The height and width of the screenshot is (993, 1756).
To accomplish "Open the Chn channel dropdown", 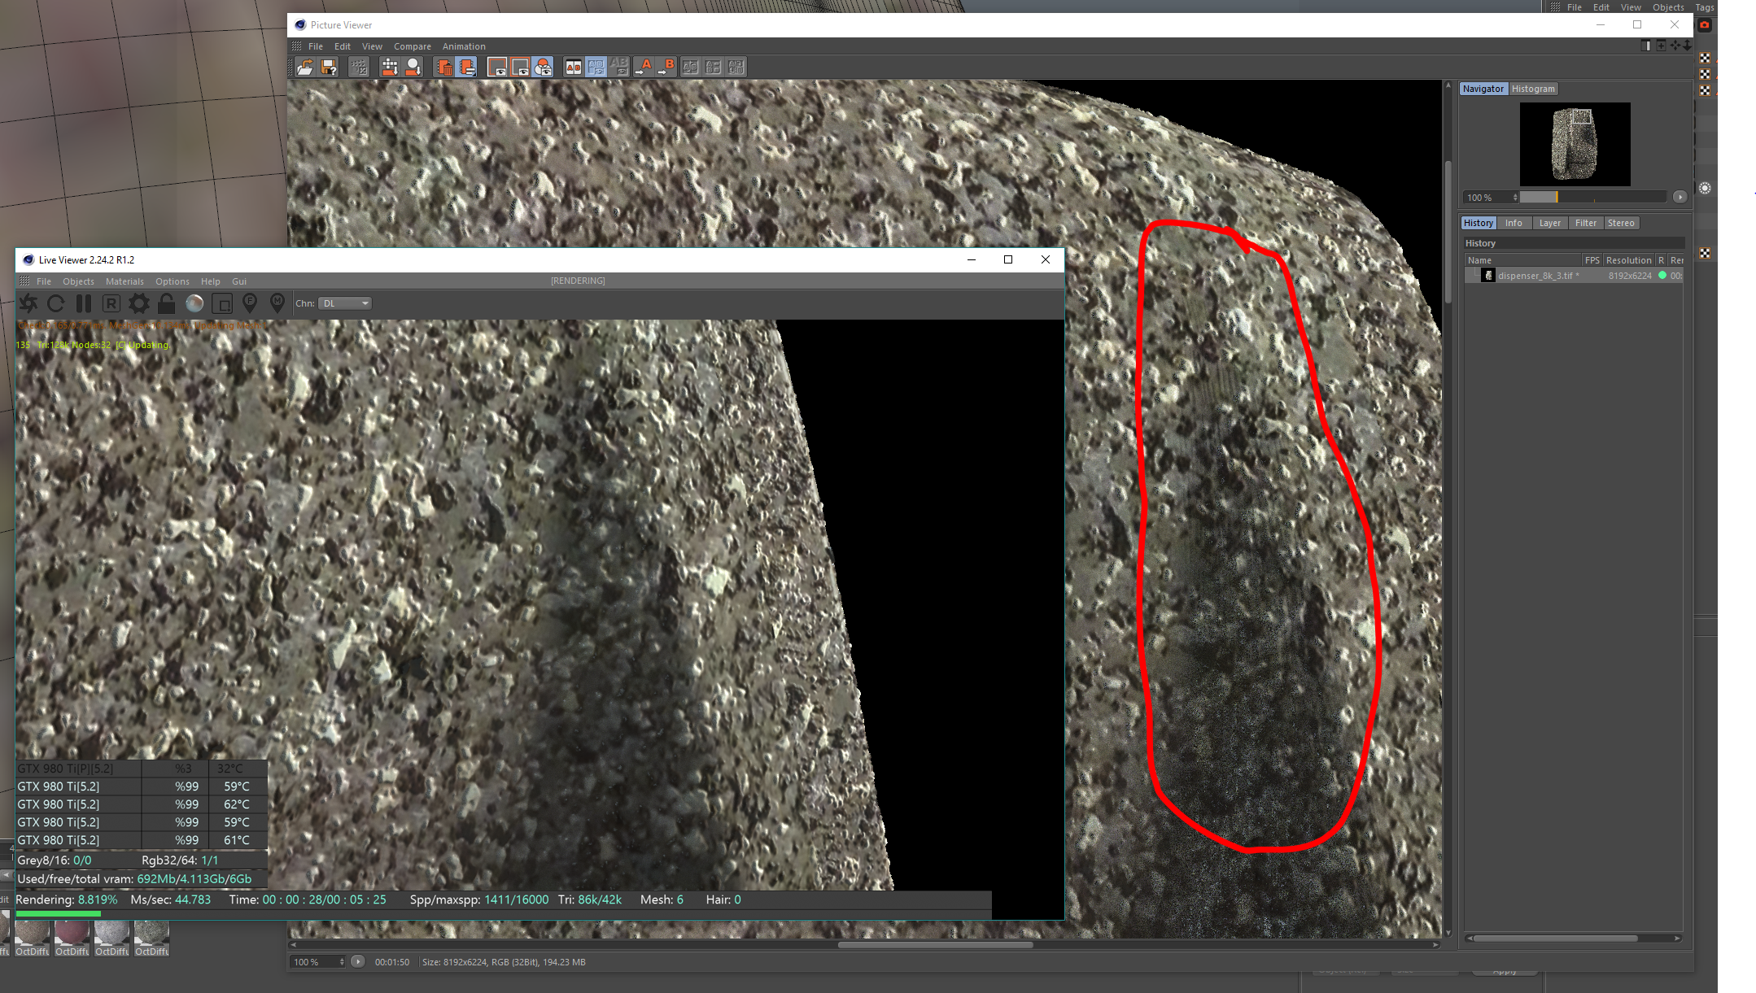I will coord(345,303).
